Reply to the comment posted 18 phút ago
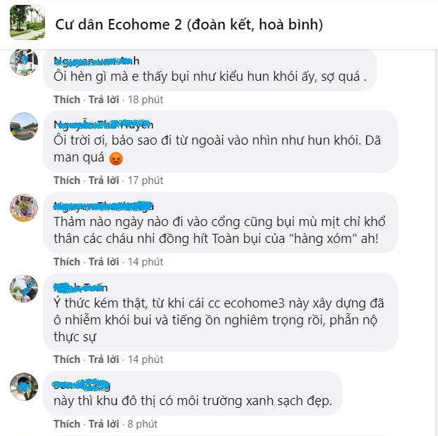 tap(104, 100)
